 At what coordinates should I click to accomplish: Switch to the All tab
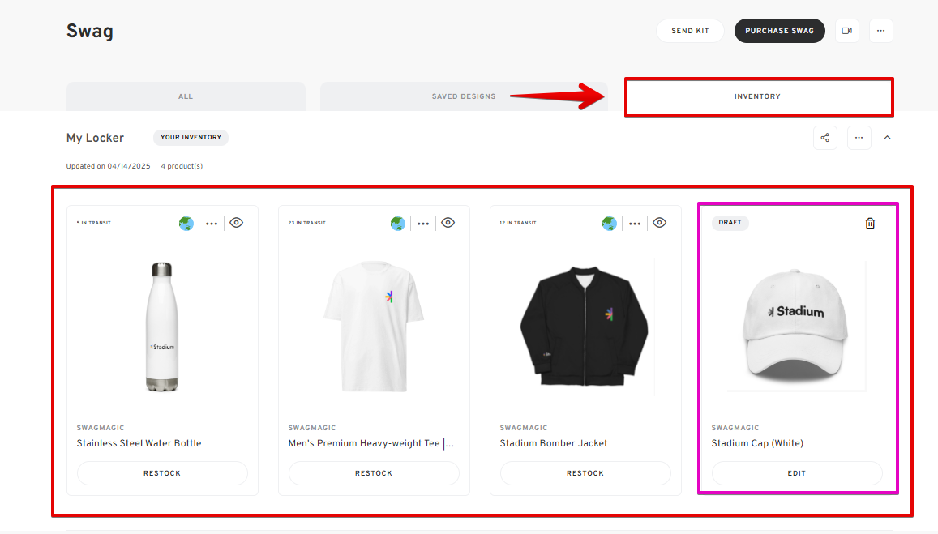(x=186, y=96)
